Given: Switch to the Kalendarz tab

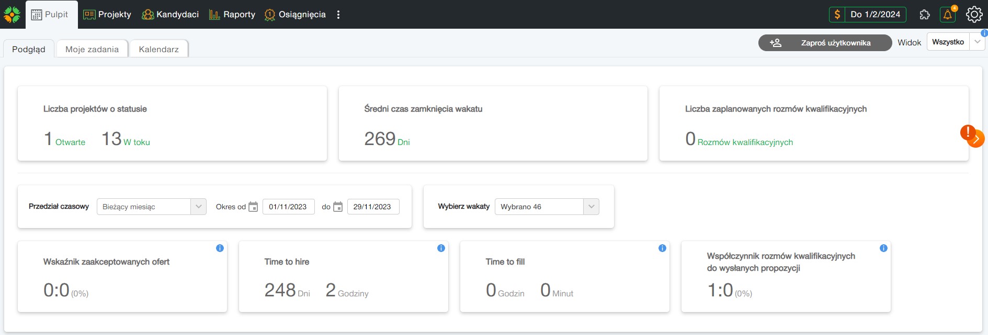Looking at the screenshot, I should [158, 49].
